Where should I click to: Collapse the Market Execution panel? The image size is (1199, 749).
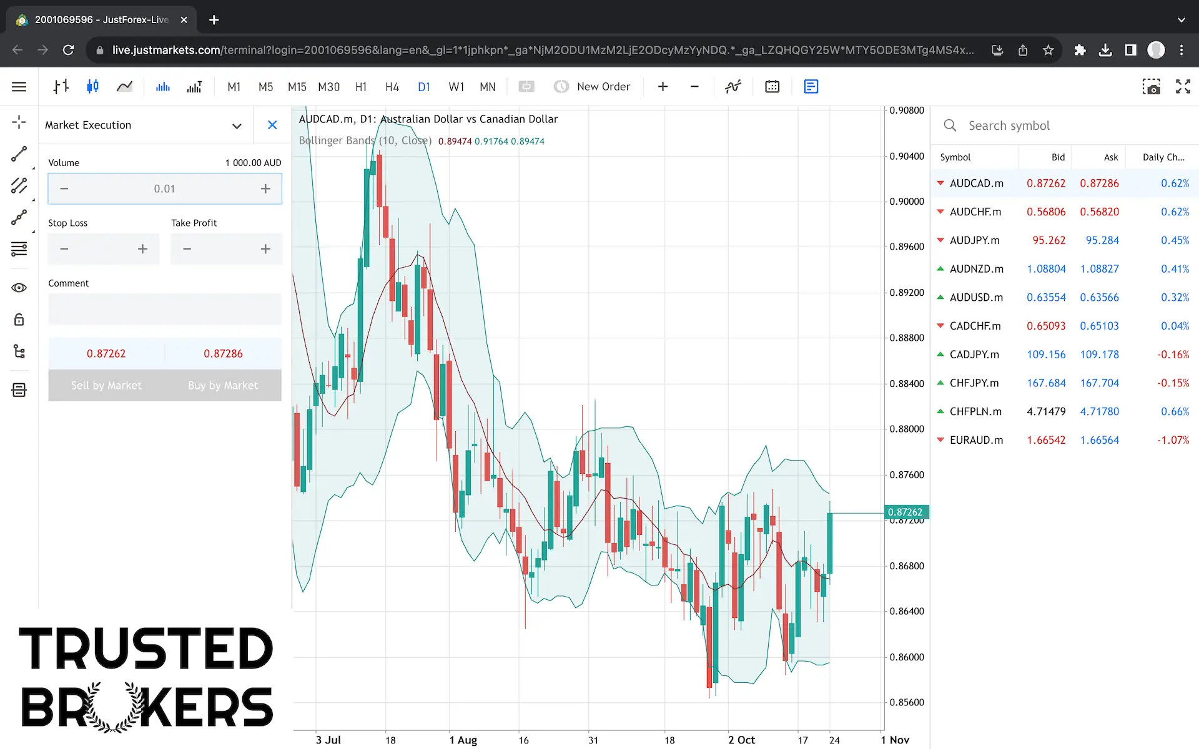click(237, 125)
